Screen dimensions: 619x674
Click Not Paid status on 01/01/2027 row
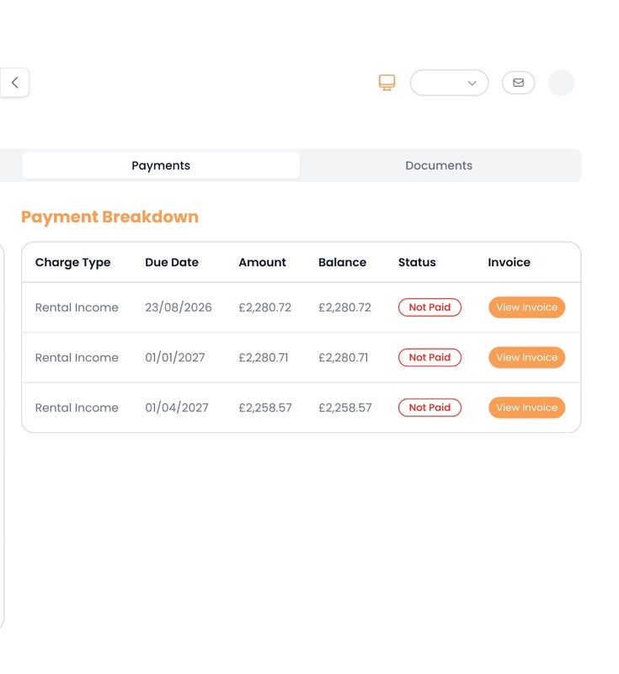[430, 357]
